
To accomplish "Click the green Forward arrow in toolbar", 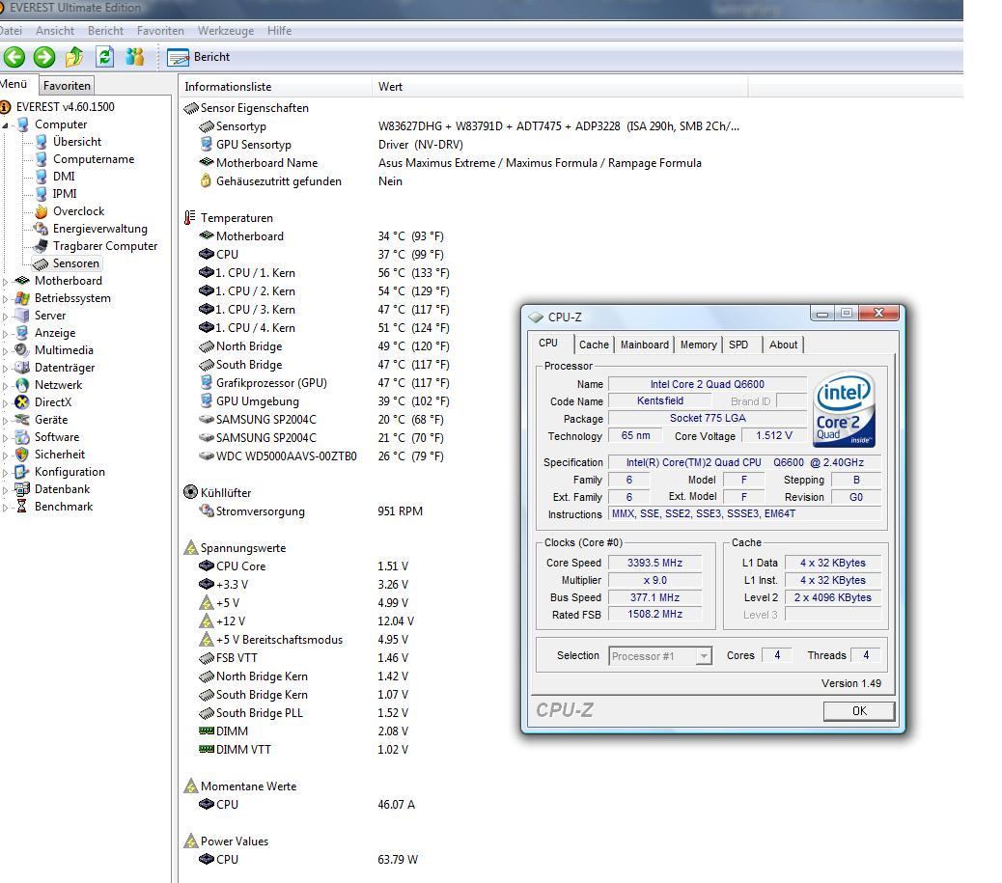I will pyautogui.click(x=43, y=57).
